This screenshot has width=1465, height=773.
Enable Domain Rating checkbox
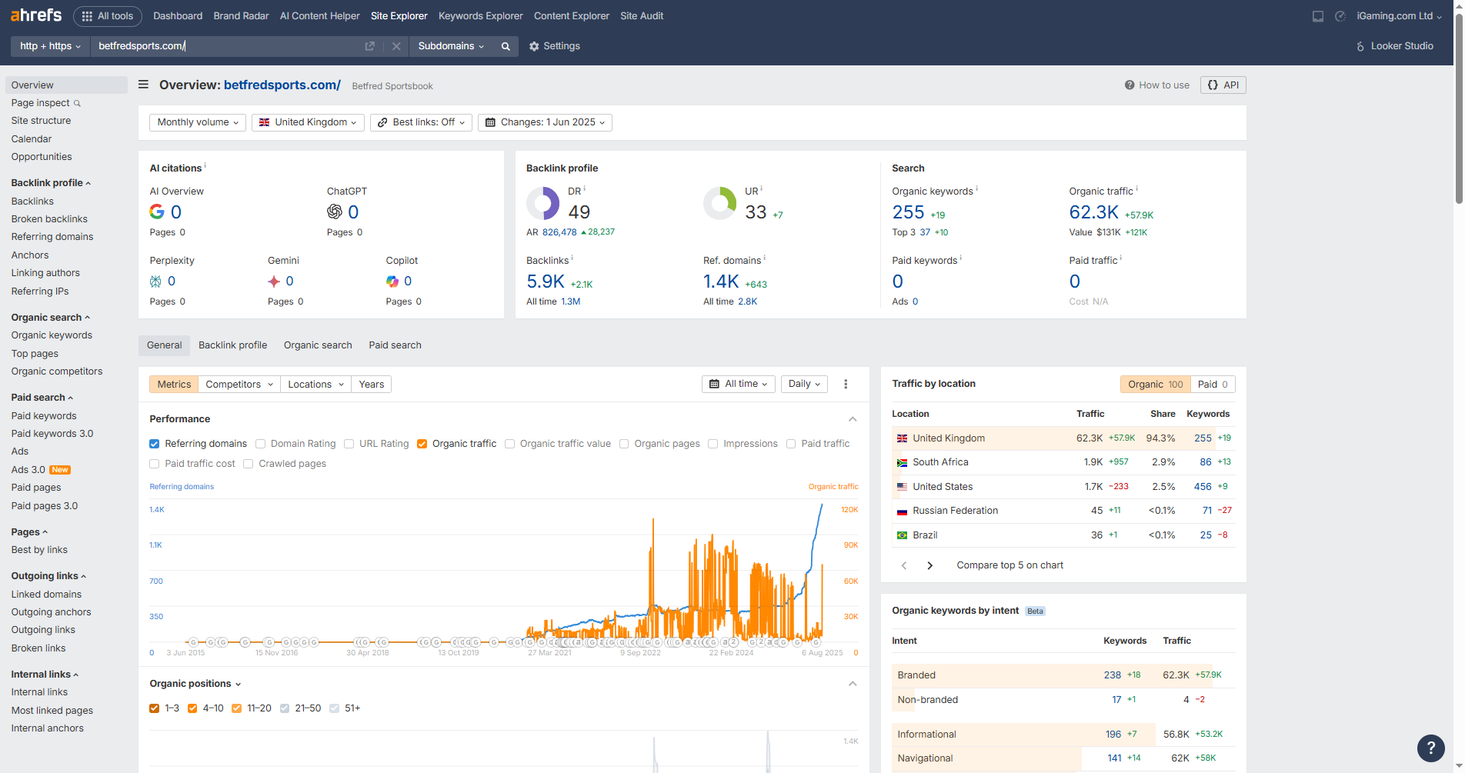[x=261, y=444]
